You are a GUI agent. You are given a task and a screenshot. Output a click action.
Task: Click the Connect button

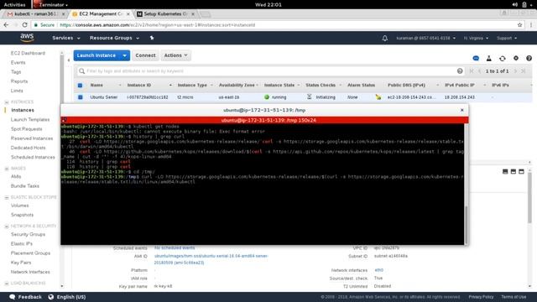[x=145, y=55]
